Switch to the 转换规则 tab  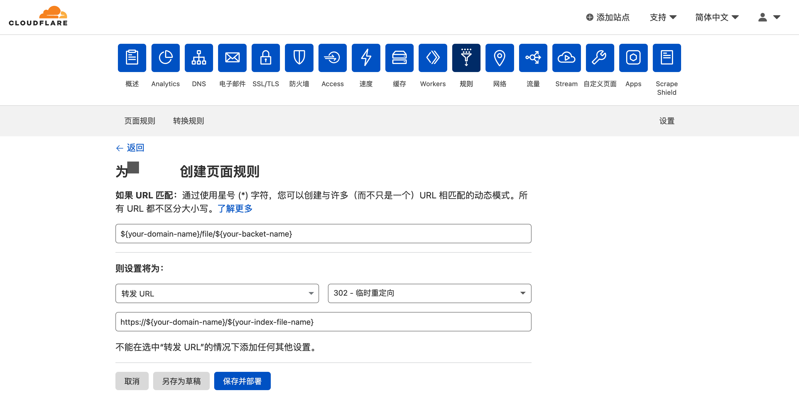point(188,121)
